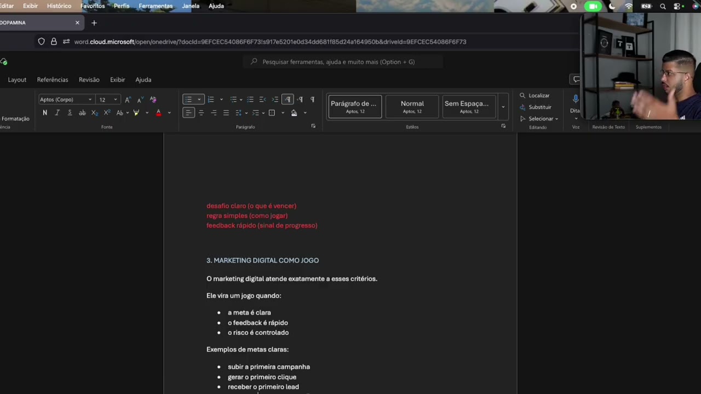The width and height of the screenshot is (701, 394).
Task: Apply the Normal style
Action: tap(412, 107)
